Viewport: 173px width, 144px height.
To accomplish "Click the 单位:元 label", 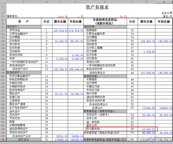I will 168,16.
